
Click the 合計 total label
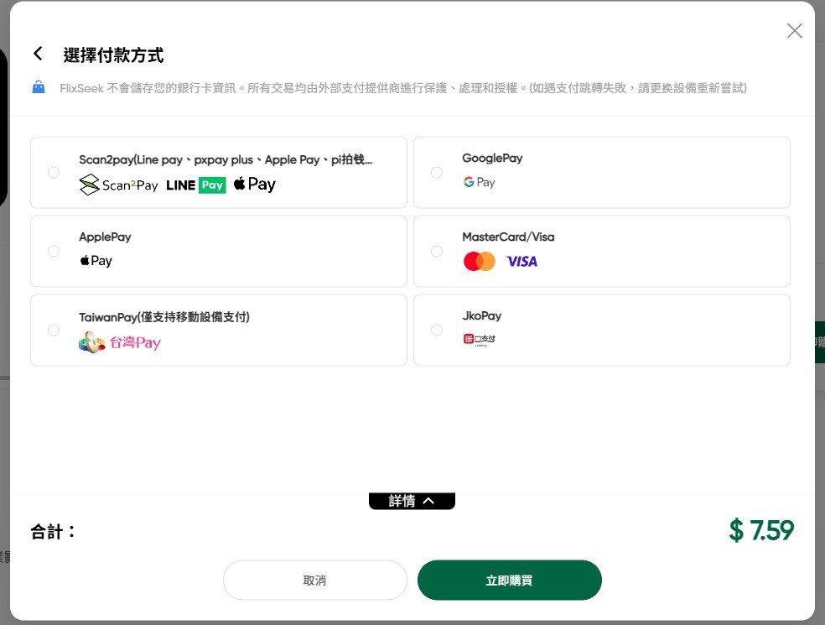pos(53,532)
